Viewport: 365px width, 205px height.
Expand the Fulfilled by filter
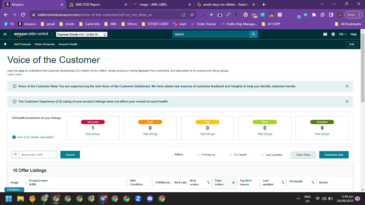tap(206, 155)
